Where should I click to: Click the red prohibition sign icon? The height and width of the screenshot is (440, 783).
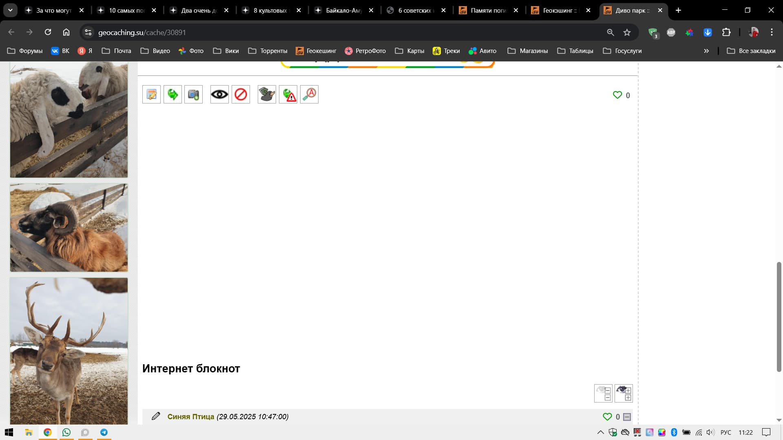[241, 95]
